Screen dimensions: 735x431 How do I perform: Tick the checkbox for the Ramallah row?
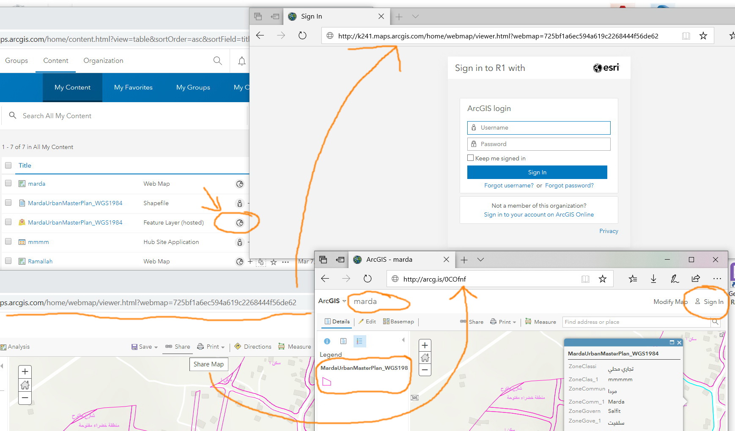(x=8, y=261)
